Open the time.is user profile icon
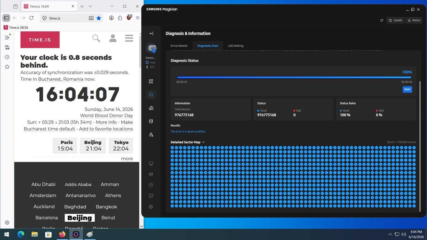This screenshot has width=427, height=240. coord(113,38)
